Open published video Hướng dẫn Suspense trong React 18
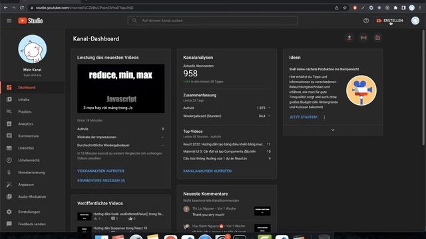The width and height of the screenshot is (426, 239). click(120, 229)
